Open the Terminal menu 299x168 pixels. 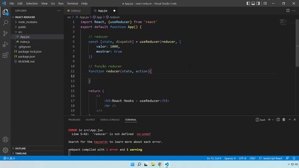72,3
